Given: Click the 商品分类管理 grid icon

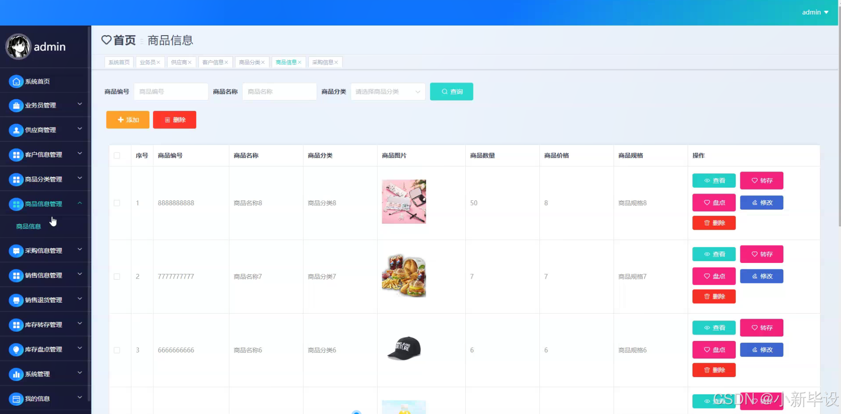Looking at the screenshot, I should click(16, 179).
